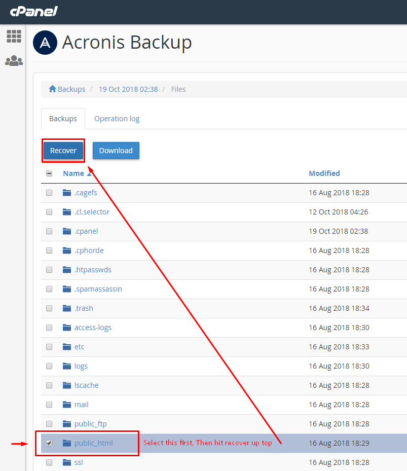Uncheck the public_html checkbox

49,443
